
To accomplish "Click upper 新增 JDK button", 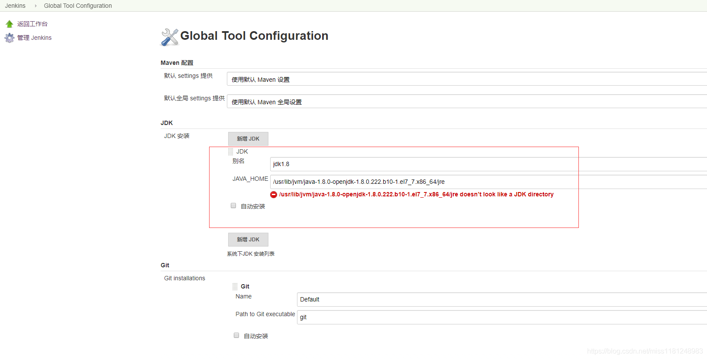I will click(x=248, y=139).
